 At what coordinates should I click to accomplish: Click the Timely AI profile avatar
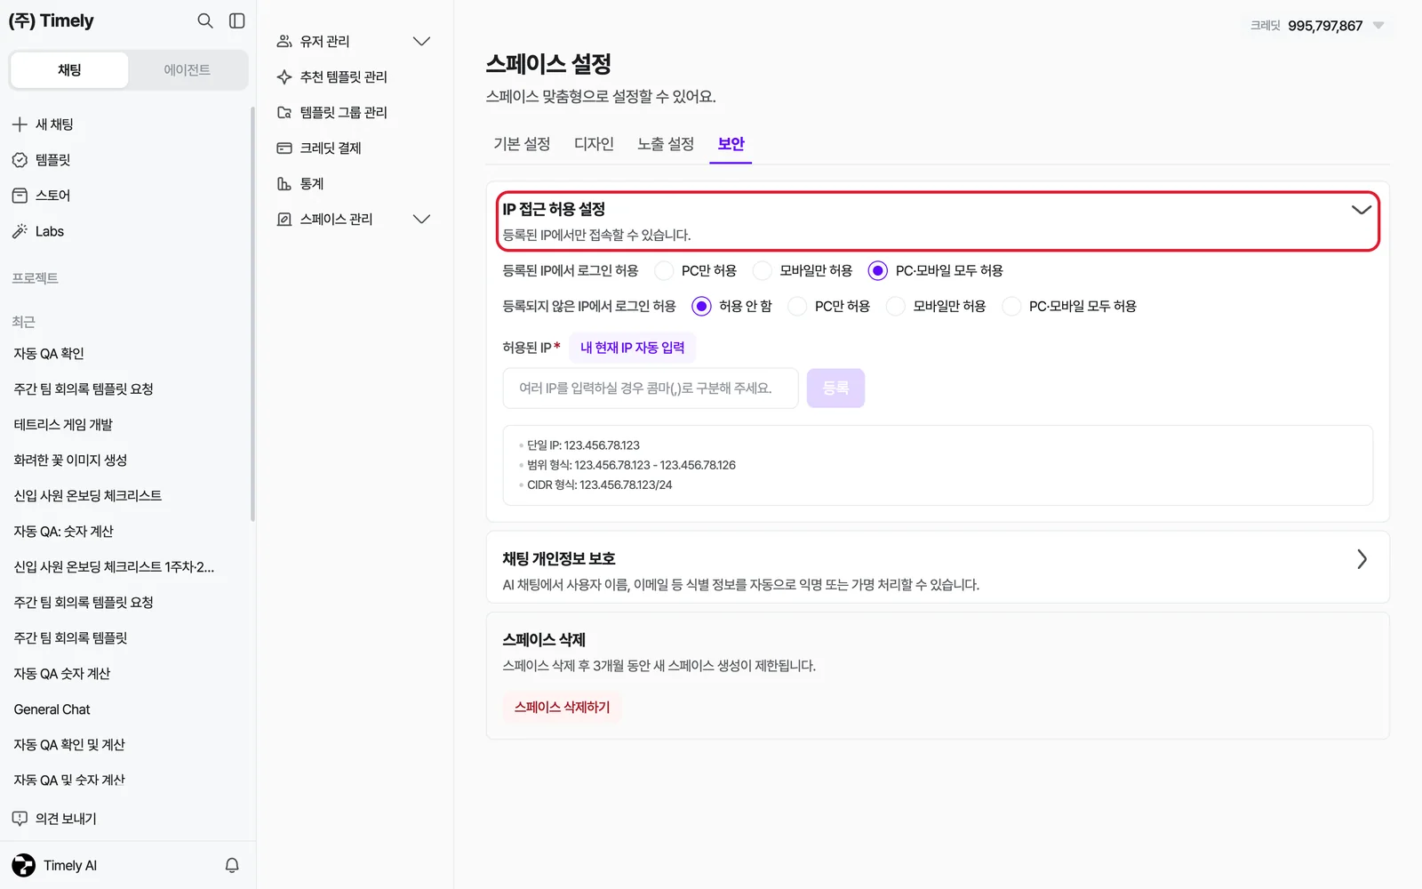[x=24, y=865]
